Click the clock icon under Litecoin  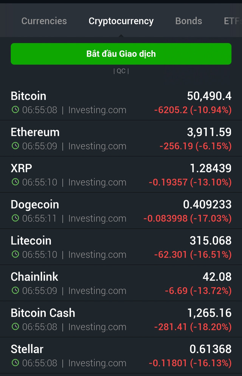pos(15,254)
